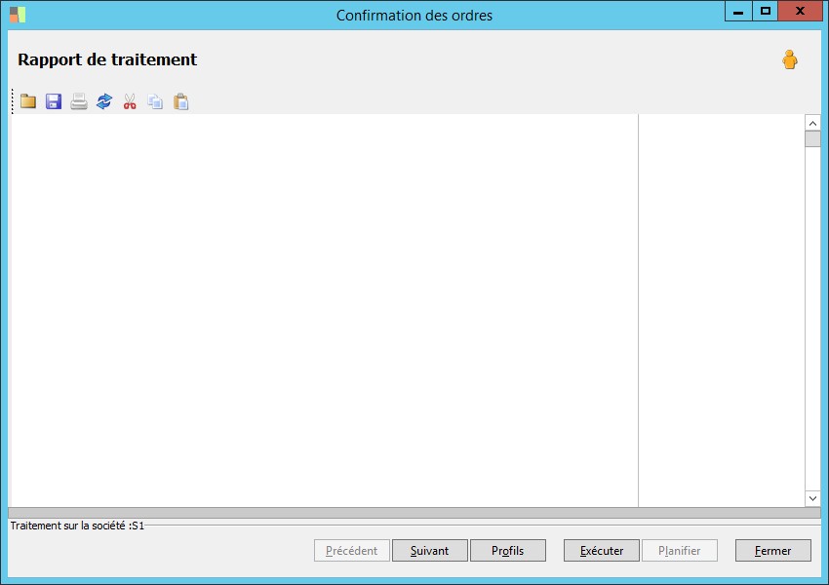Click the 'Rapport de traitement' heading
Screen dimensions: 829x585
[x=107, y=59]
